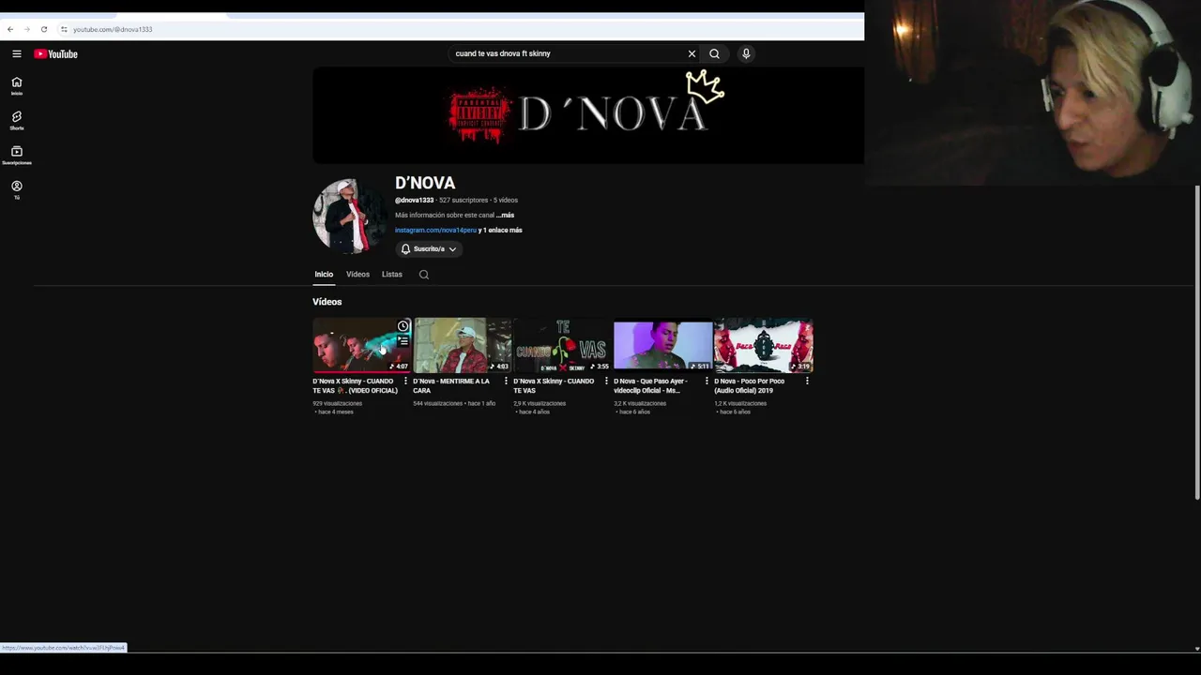Image resolution: width=1201 pixels, height=675 pixels.
Task: Play the Poco Por Poco video thumbnail
Action: click(764, 345)
